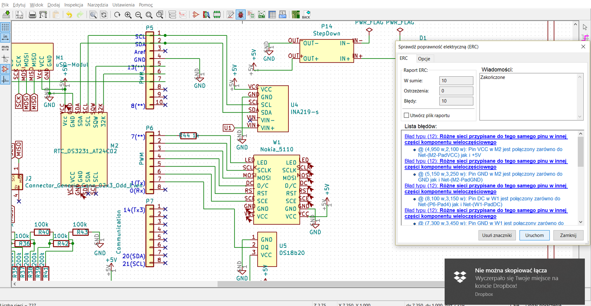Switch units to millimeters
The image size is (591, 306).
5,48
